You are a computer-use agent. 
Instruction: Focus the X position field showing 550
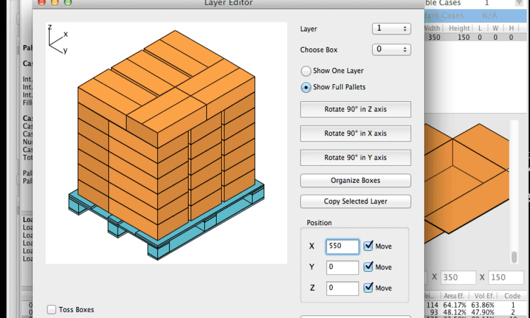(342, 246)
